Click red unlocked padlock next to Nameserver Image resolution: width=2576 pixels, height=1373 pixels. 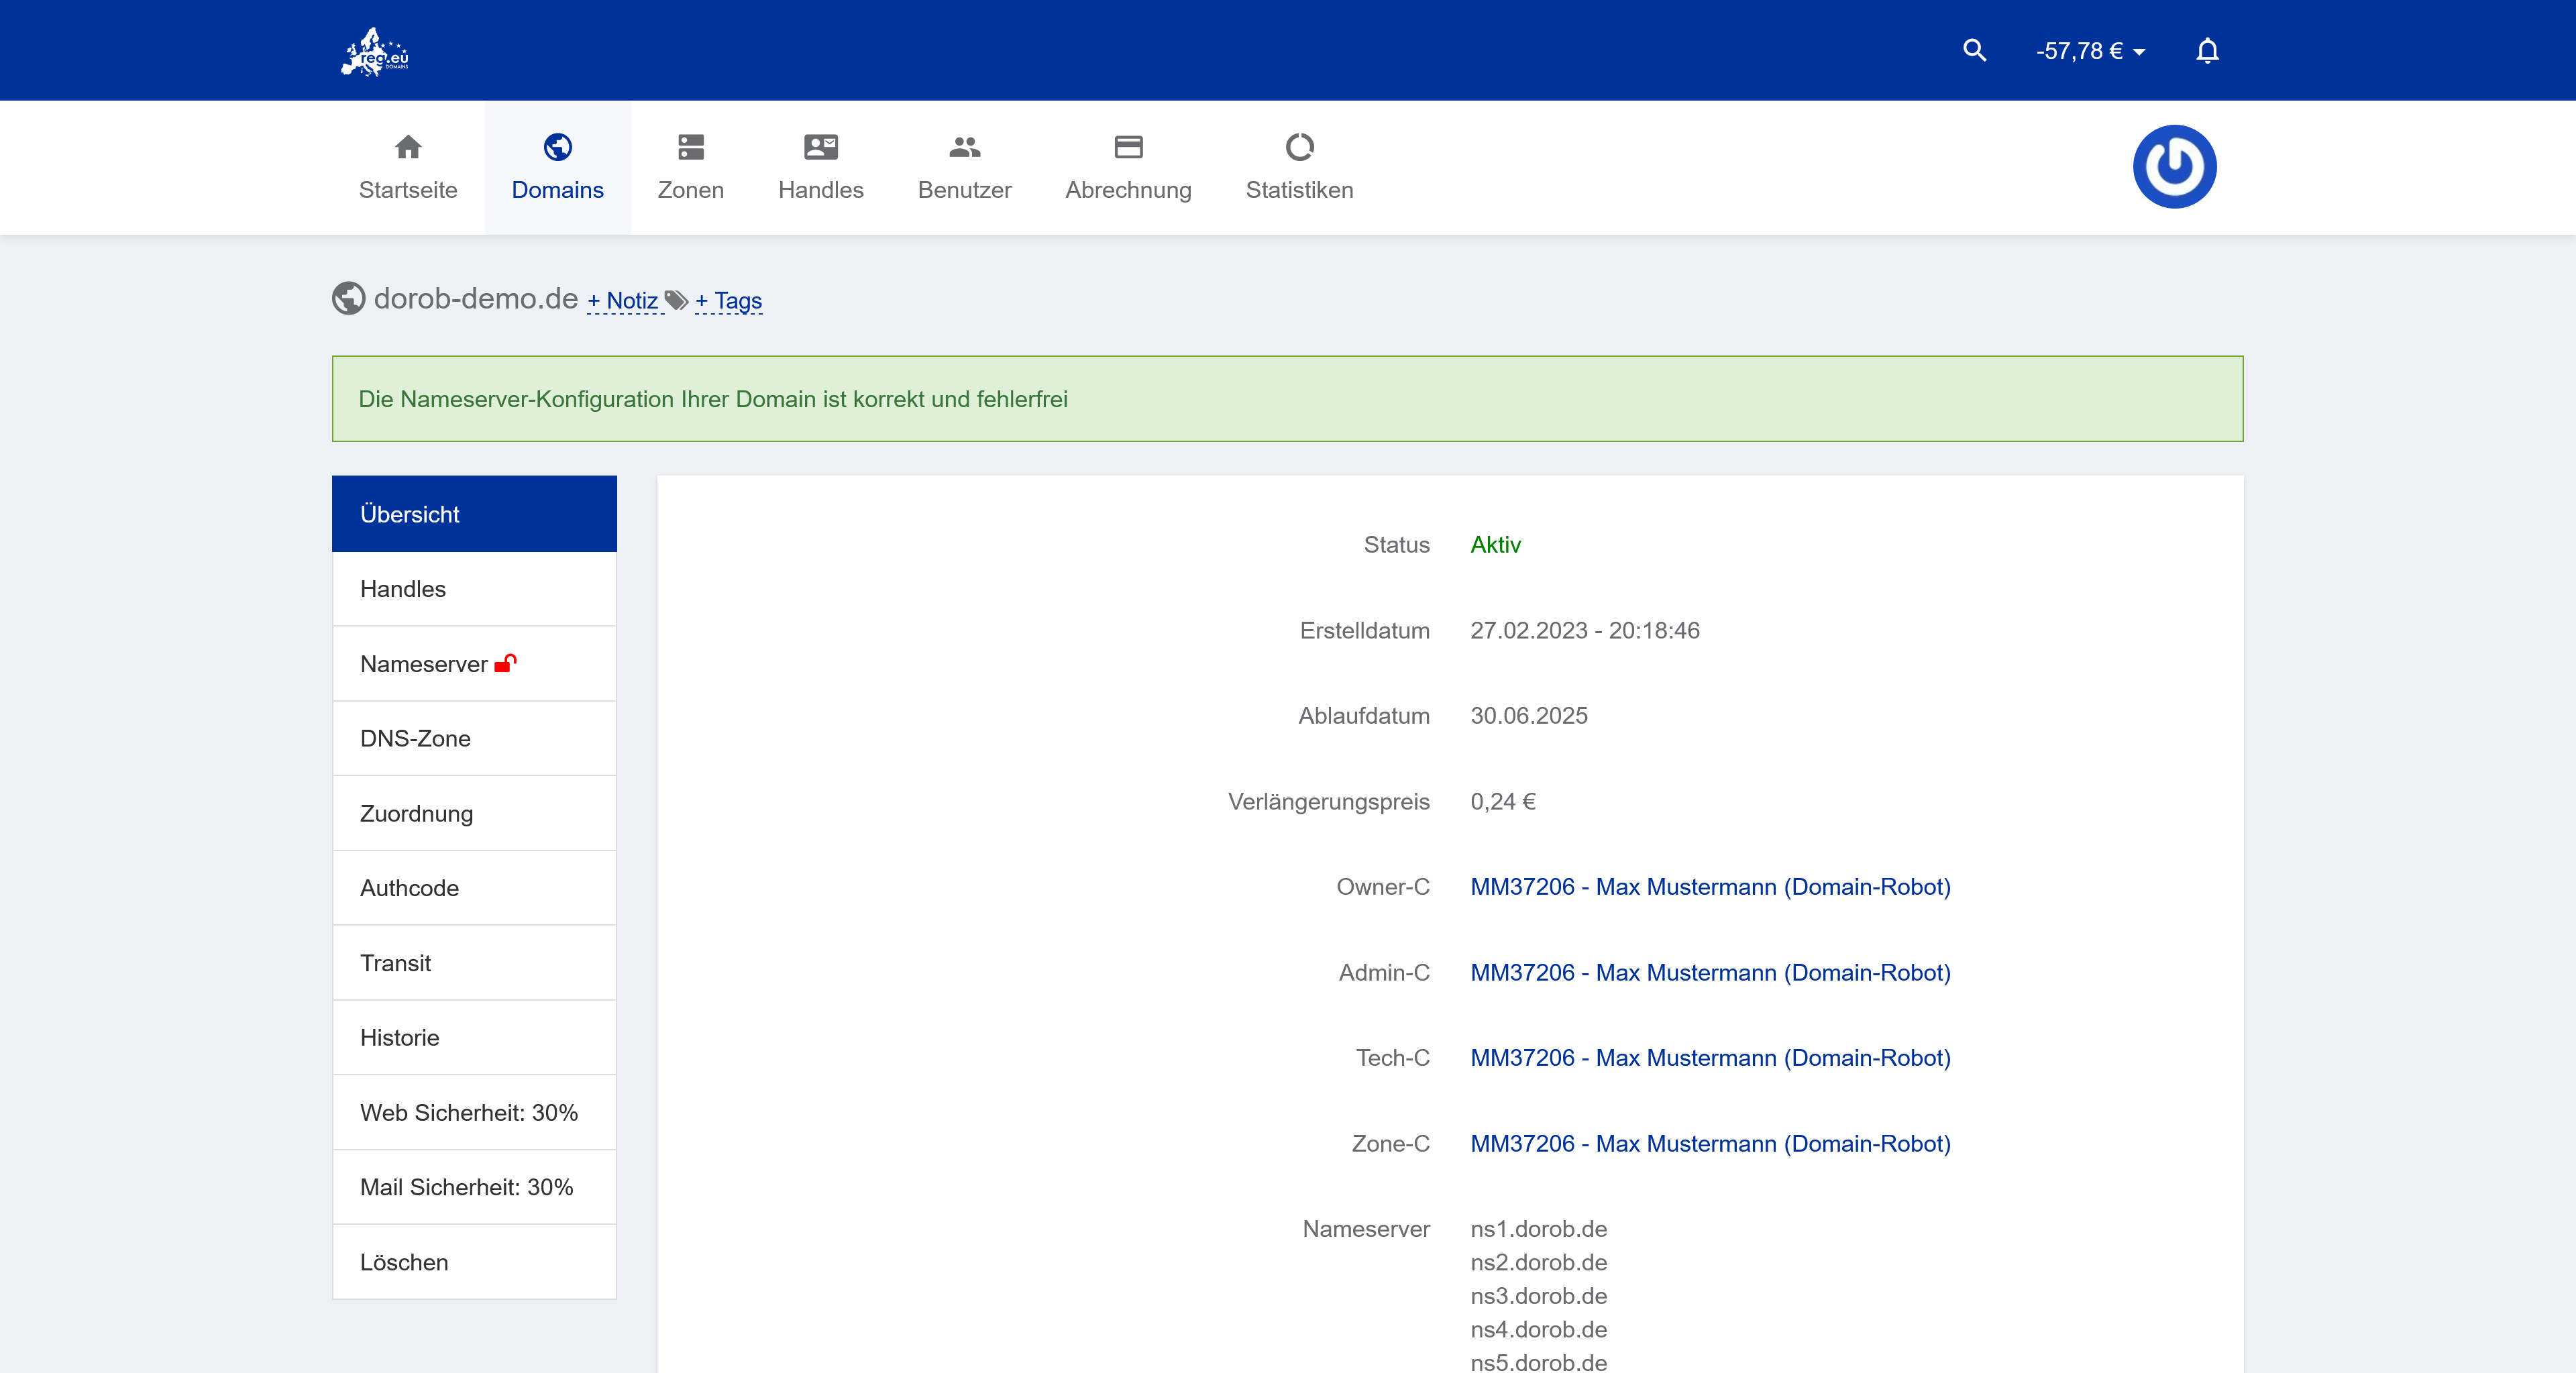click(x=506, y=663)
